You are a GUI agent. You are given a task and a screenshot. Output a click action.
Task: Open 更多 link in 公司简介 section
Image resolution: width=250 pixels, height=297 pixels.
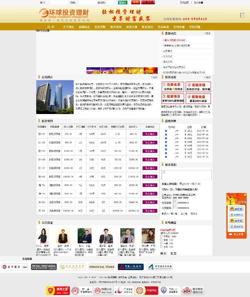(x=154, y=77)
